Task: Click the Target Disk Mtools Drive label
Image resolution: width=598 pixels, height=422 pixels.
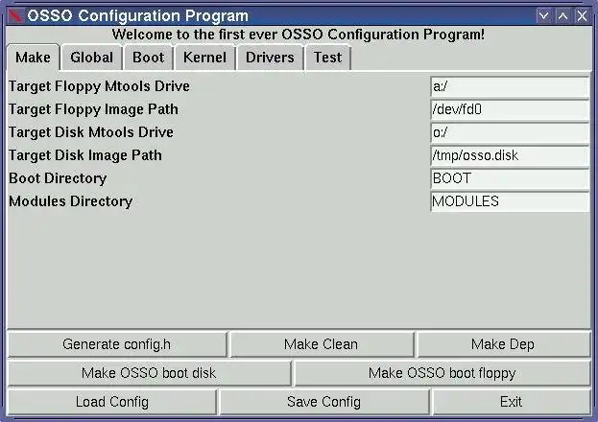Action: point(91,132)
